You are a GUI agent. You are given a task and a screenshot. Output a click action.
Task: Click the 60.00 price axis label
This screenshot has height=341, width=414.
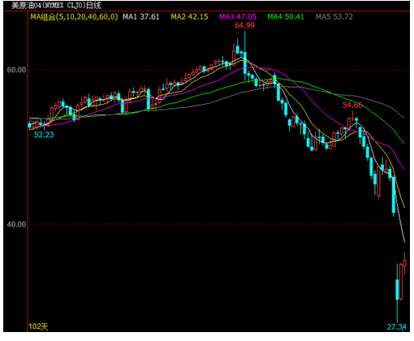coord(16,70)
